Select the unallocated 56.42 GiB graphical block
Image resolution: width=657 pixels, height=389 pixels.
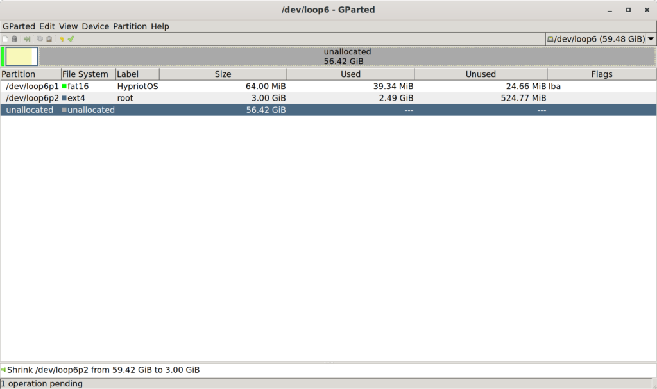point(347,56)
